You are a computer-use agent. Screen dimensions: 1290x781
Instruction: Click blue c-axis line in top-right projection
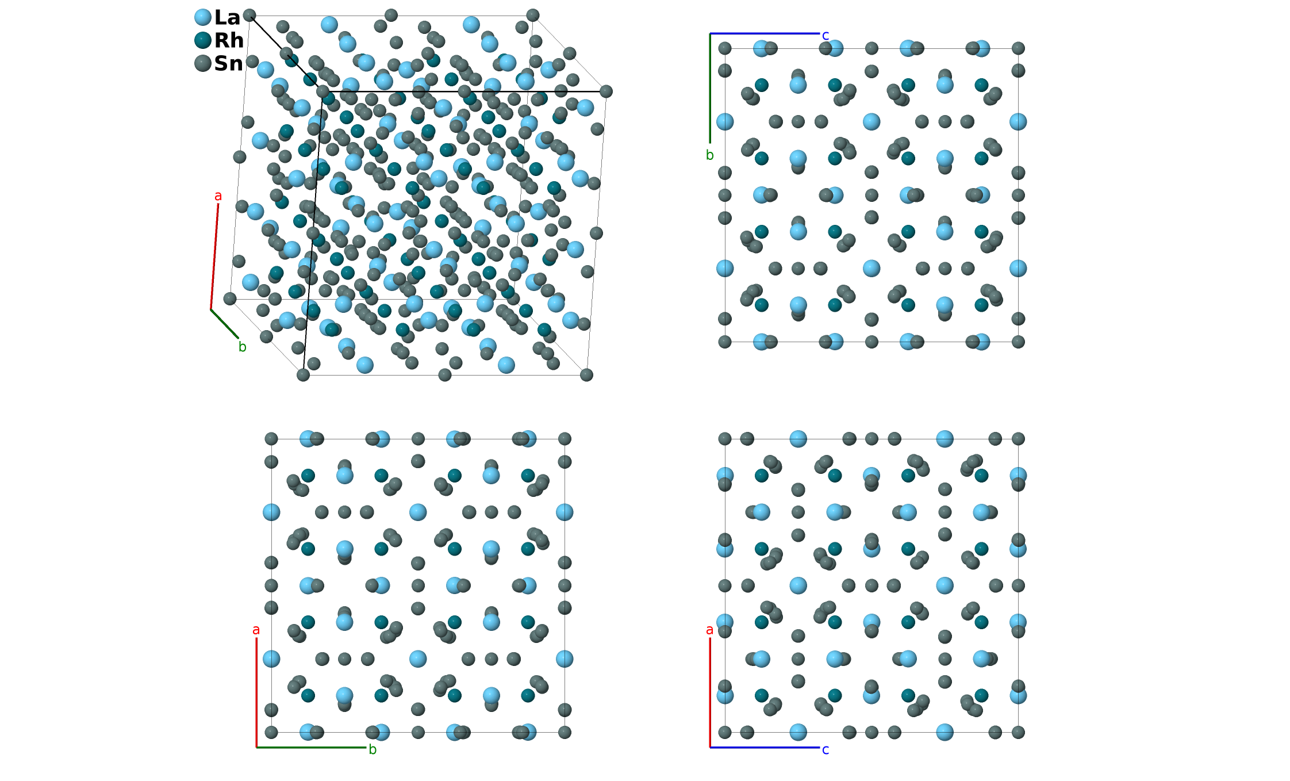pyautogui.click(x=765, y=33)
